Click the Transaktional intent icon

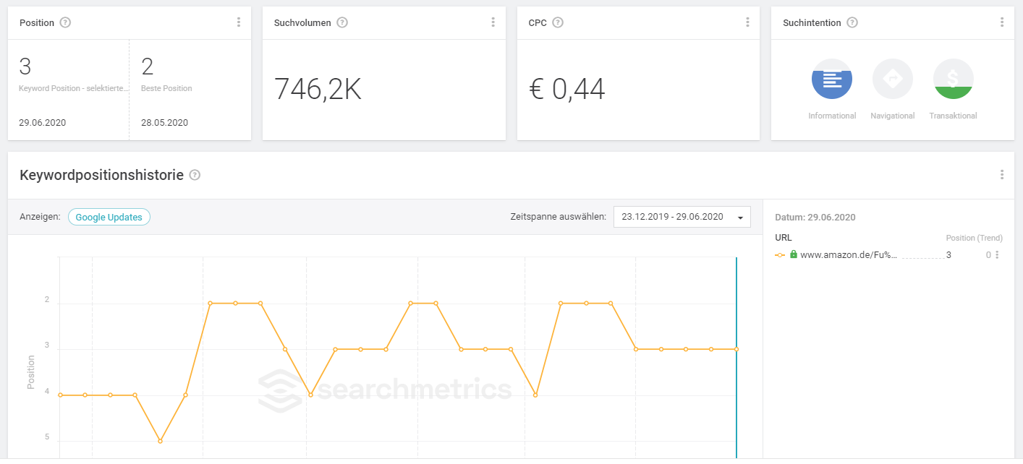tap(954, 79)
